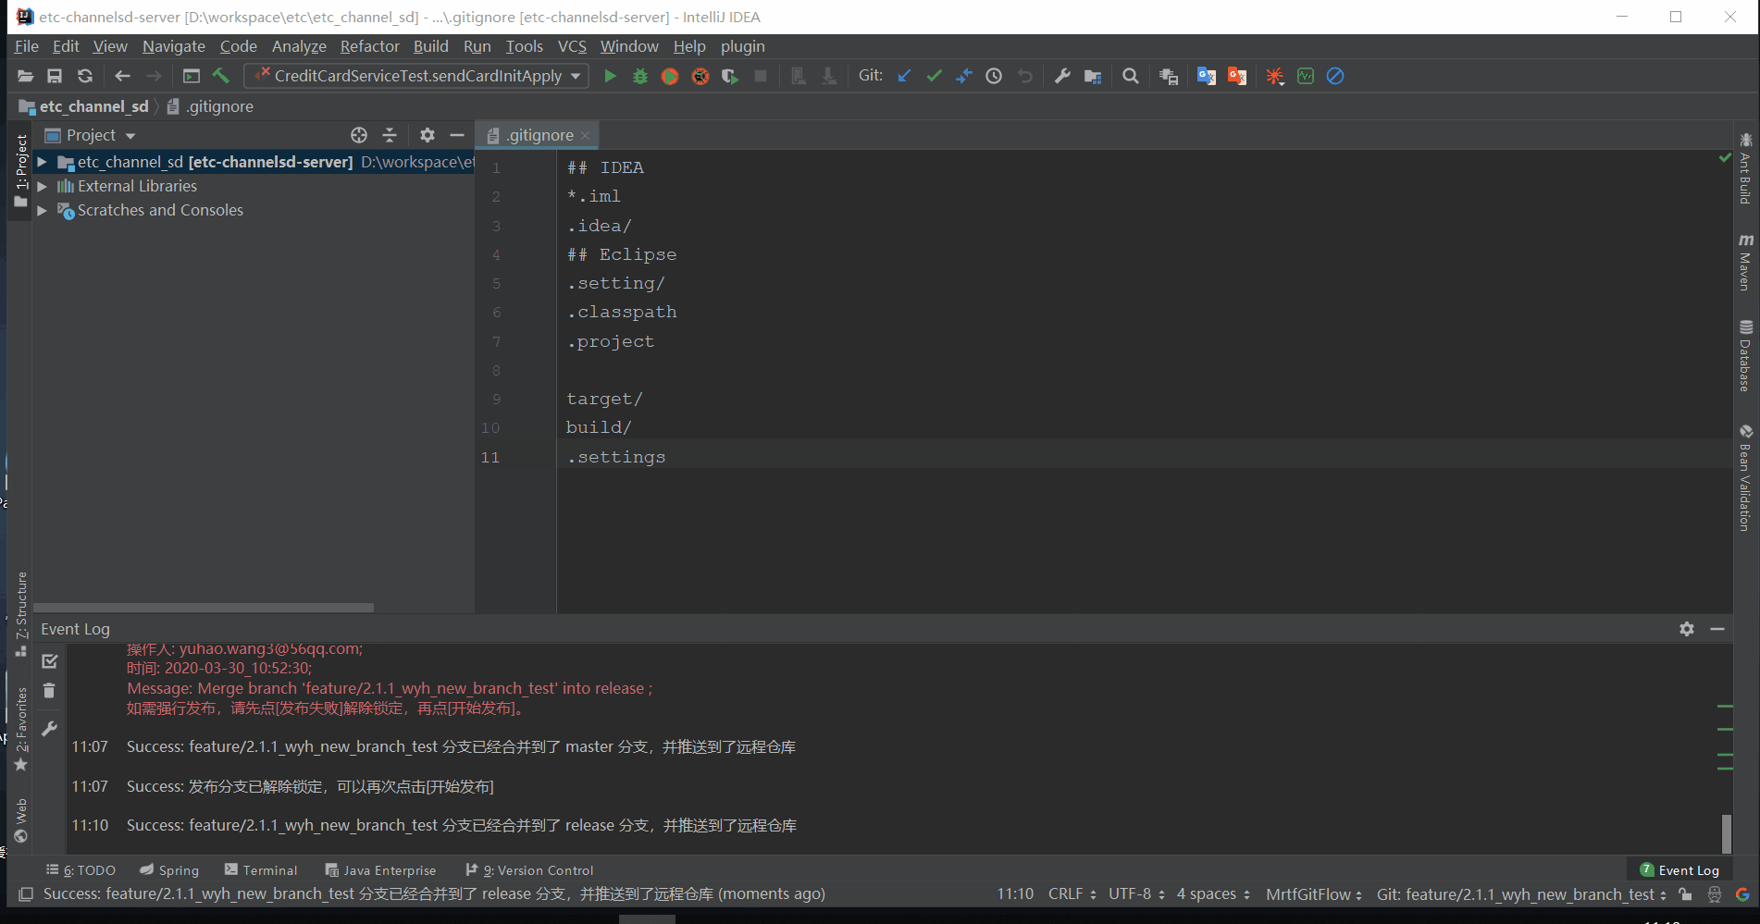1760x924 pixels.
Task: Click the Open file toolbar icon
Action: (25, 77)
